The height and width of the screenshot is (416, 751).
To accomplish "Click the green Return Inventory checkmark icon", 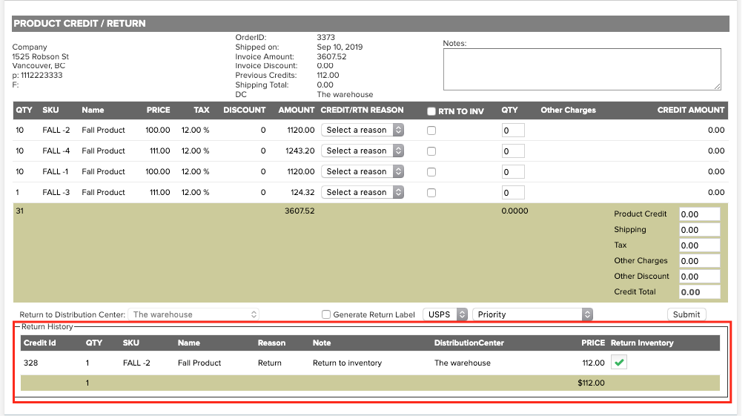I will (x=619, y=363).
